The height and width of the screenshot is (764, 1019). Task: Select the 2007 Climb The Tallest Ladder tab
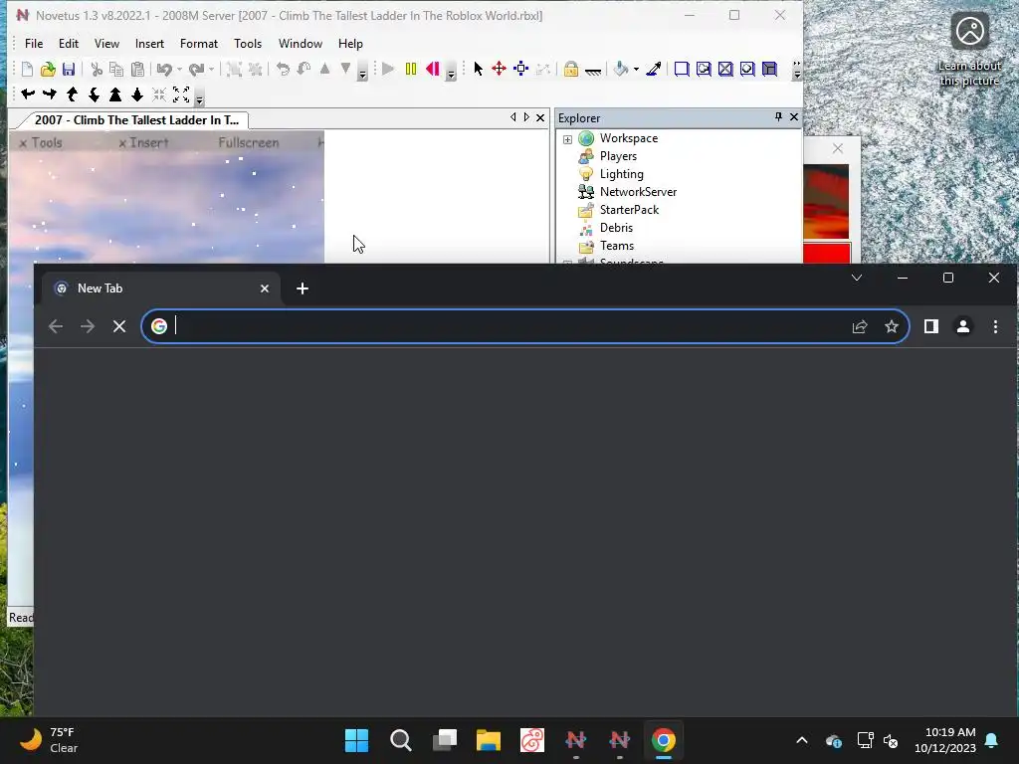point(135,120)
